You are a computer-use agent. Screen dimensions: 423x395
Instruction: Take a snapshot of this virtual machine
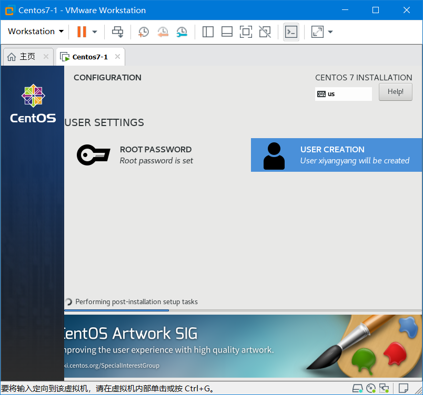click(x=143, y=32)
